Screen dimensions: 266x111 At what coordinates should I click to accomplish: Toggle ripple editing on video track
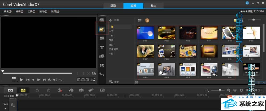pos(6,104)
